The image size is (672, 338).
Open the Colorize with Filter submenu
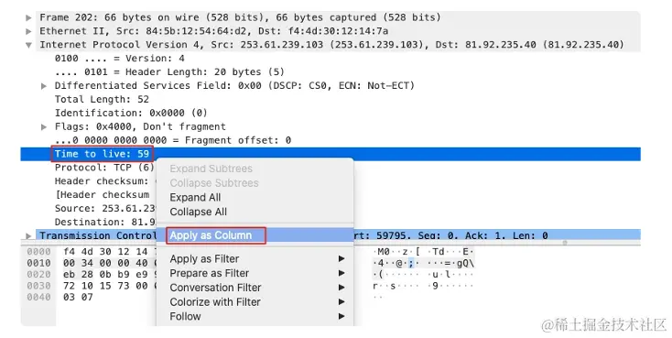(x=255, y=302)
